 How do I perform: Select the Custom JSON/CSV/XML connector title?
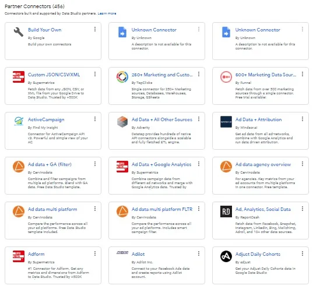point(54,75)
